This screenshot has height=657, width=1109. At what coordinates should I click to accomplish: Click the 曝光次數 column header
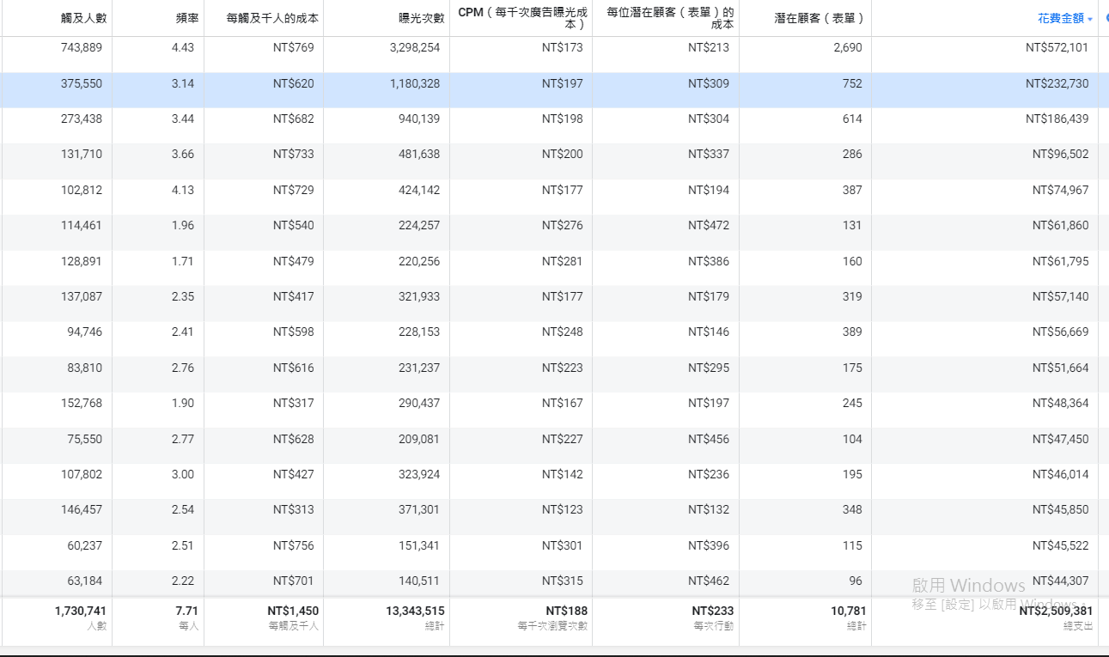[421, 18]
